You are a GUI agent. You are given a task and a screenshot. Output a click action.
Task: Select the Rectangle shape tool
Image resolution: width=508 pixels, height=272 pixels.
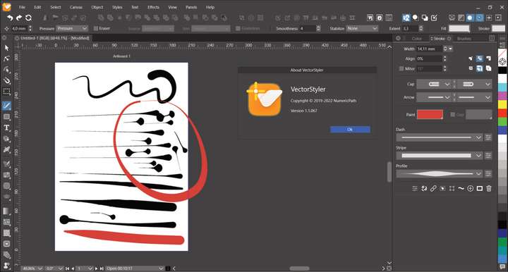6,117
